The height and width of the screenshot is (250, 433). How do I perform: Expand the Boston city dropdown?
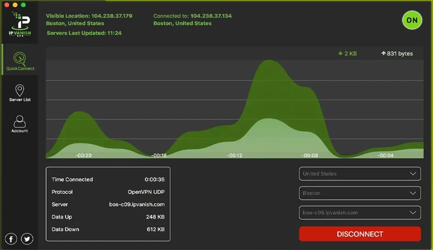tap(360, 193)
